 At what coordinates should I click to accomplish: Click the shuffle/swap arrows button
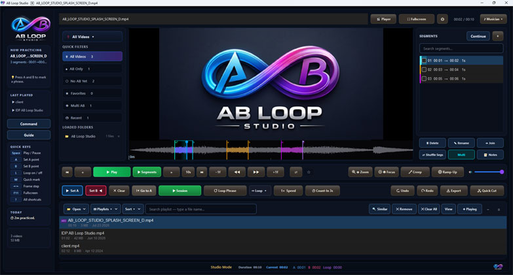tap(295, 172)
